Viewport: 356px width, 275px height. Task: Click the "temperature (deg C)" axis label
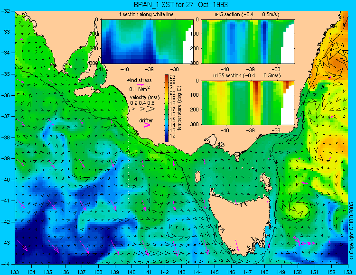pos(180,108)
